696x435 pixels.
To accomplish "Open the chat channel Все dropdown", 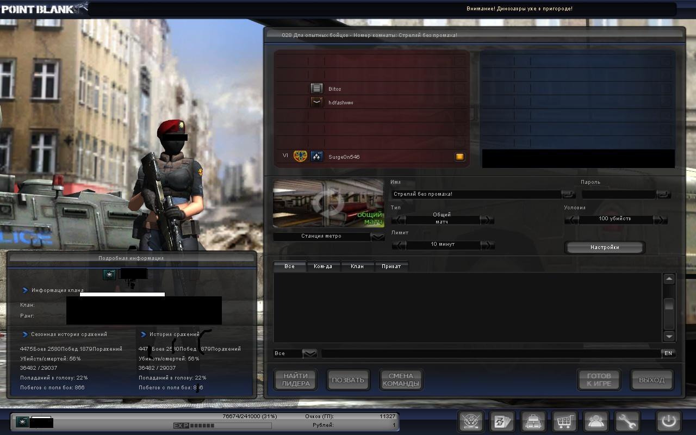I will pos(309,353).
